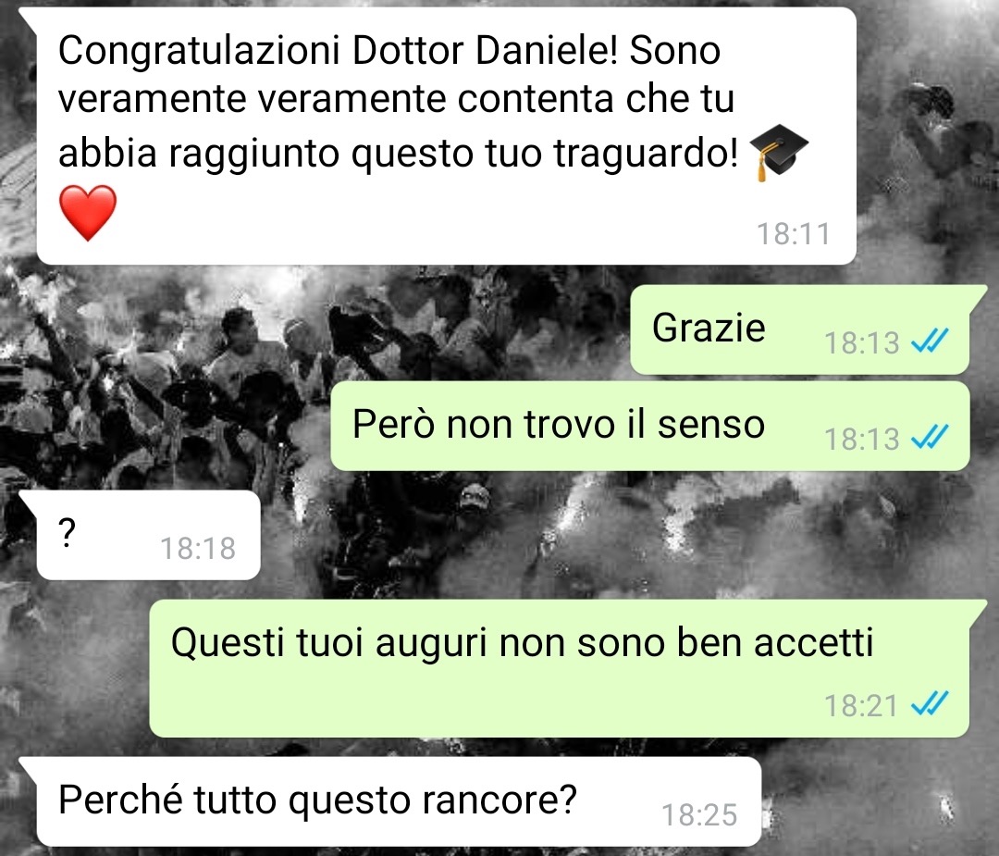Tap the red heart emoji
Image resolution: width=999 pixels, height=856 pixels.
tap(88, 213)
